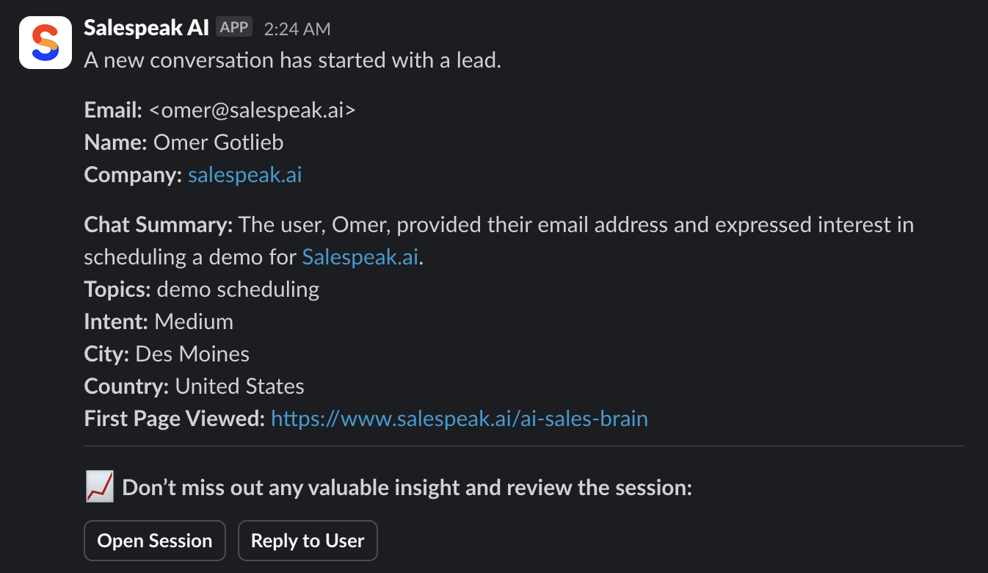
Task: Open the 2:24 AM message timestamp
Action: point(297,29)
